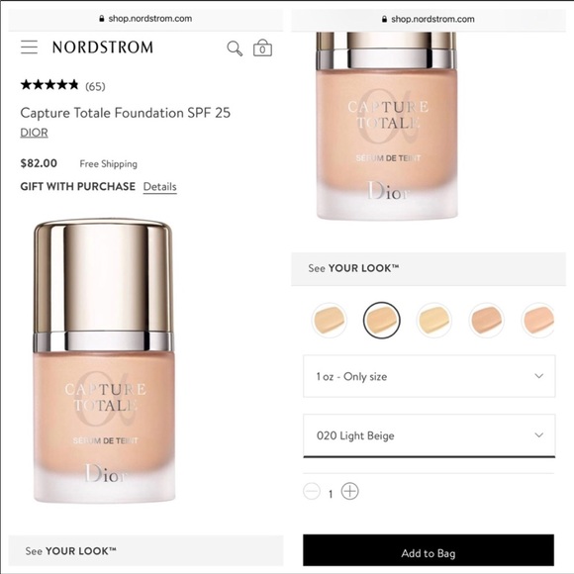Decrease quantity with the minus icon
Screen dimensions: 574x574
click(312, 491)
